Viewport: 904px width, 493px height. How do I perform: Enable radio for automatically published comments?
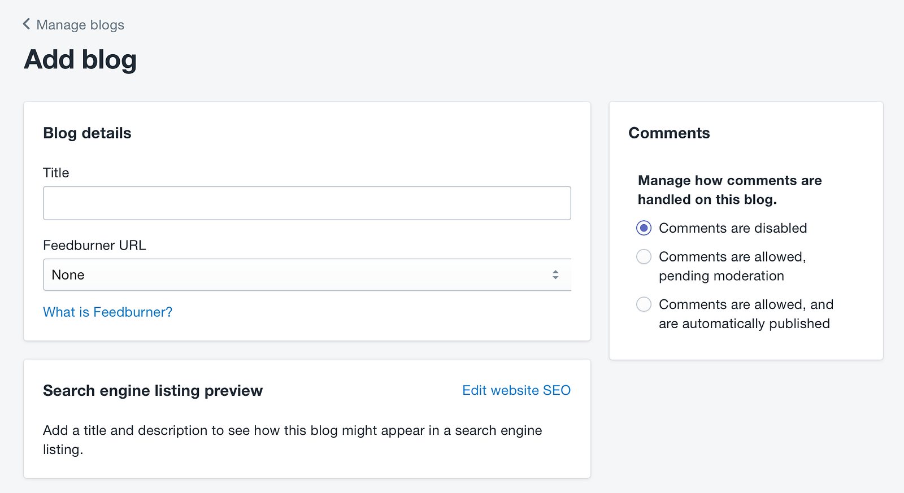point(644,305)
